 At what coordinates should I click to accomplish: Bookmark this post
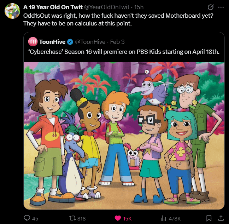209,218
